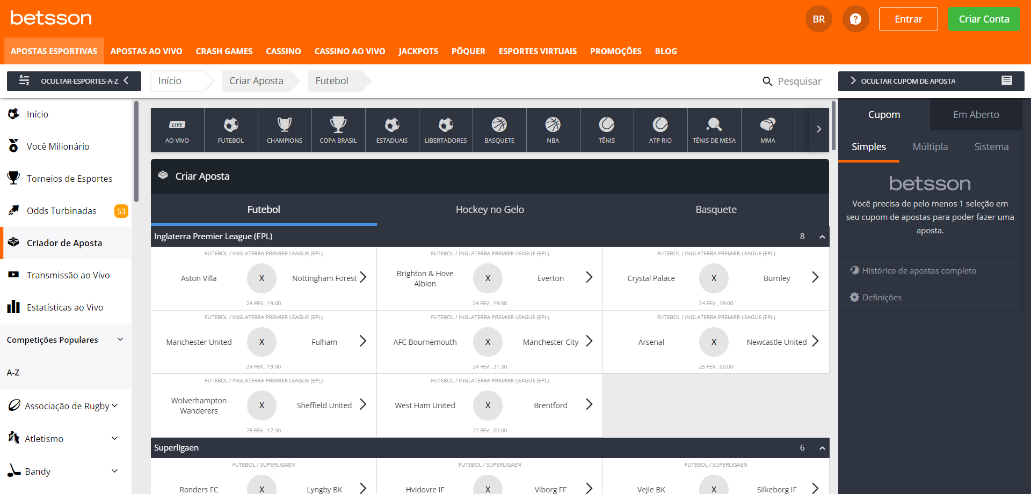Select the Basquete sport icon
This screenshot has width=1031, height=494.
tap(499, 130)
